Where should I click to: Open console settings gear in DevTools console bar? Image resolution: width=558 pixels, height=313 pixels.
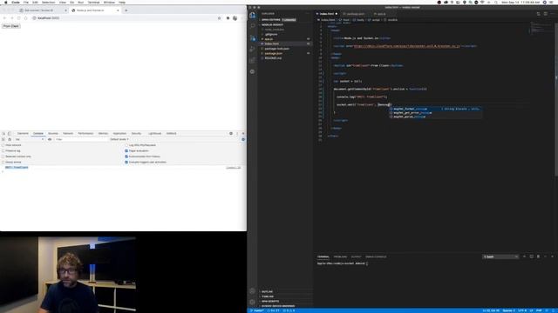pos(243,139)
